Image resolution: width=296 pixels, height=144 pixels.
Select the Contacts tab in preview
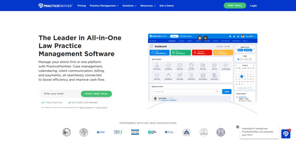tap(182, 41)
